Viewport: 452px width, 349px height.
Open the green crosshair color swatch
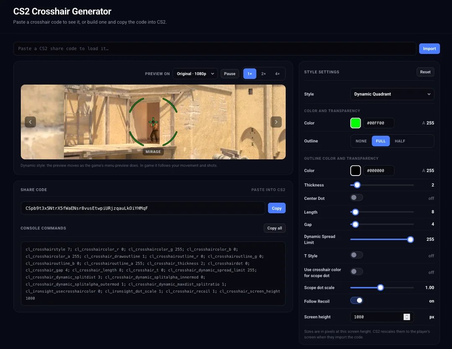point(355,123)
